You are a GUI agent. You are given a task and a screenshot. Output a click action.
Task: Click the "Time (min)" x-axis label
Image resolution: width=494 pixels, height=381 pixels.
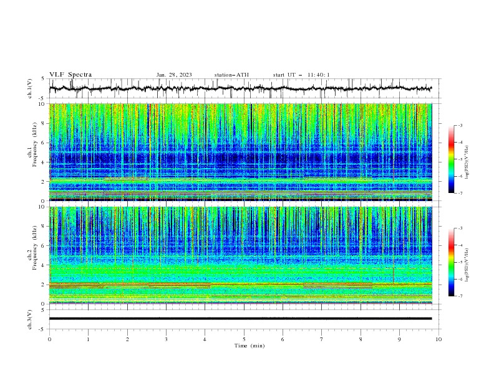tap(249, 346)
